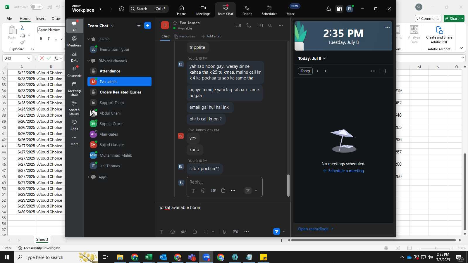Screen dimensions: 468x263
Task: Open Excel Insert ribbon tab
Action: [x=41, y=18]
